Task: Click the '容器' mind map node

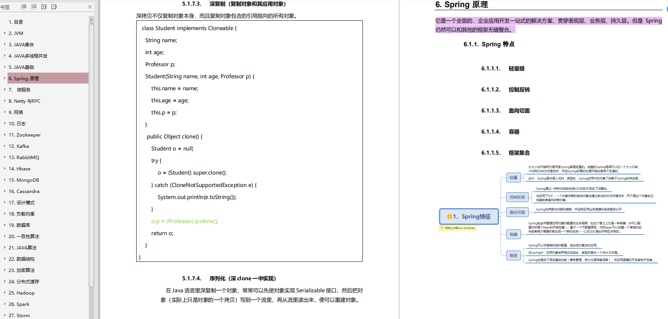Action: click(513, 234)
